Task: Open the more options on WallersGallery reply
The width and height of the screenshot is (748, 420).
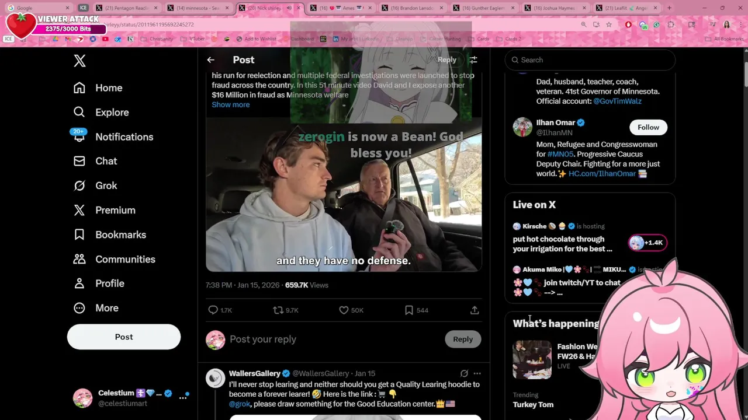Action: [477, 373]
